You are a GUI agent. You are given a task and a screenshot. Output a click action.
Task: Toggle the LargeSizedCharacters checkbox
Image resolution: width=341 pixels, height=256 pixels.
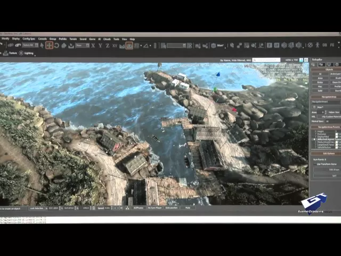tap(337, 145)
